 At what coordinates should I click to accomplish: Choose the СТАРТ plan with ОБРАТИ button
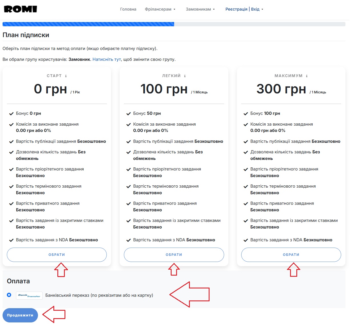[x=57, y=254]
